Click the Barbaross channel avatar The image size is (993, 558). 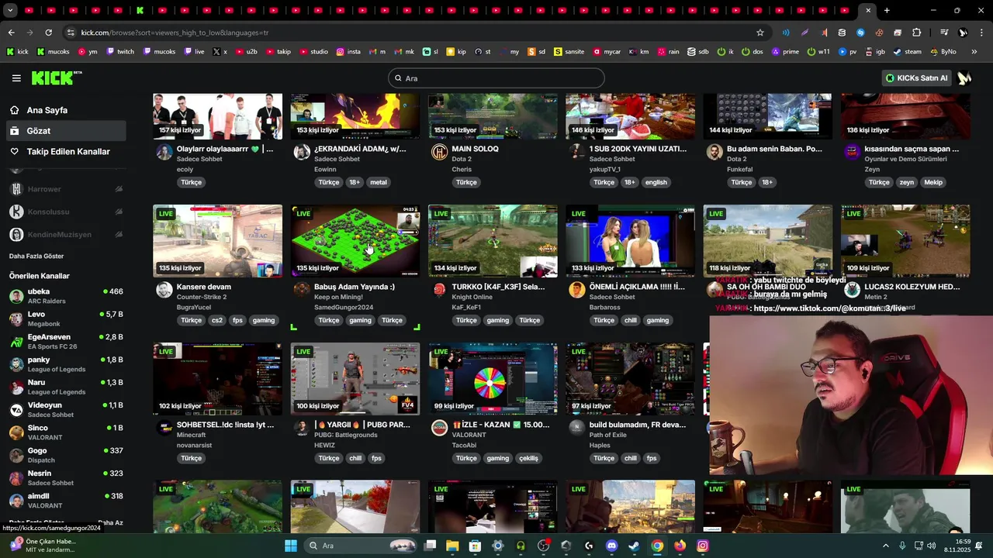click(576, 290)
